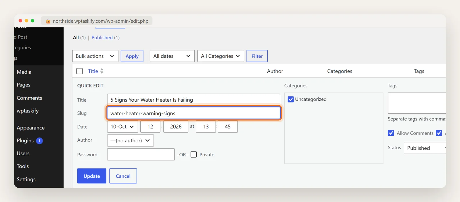The height and width of the screenshot is (202, 460).
Task: Click the hour field showing 13
Action: pos(206,127)
